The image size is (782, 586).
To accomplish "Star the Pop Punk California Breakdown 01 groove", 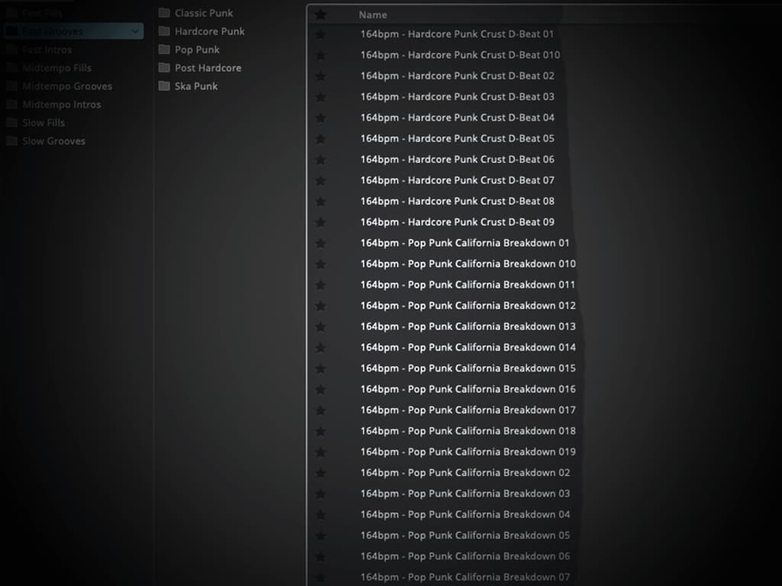I will tap(321, 243).
